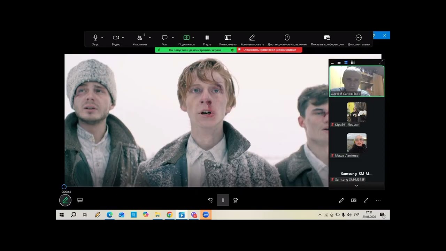Image resolution: width=446 pixels, height=251 pixels.
Task: Skip back 10 seconds in video
Action: (210, 200)
